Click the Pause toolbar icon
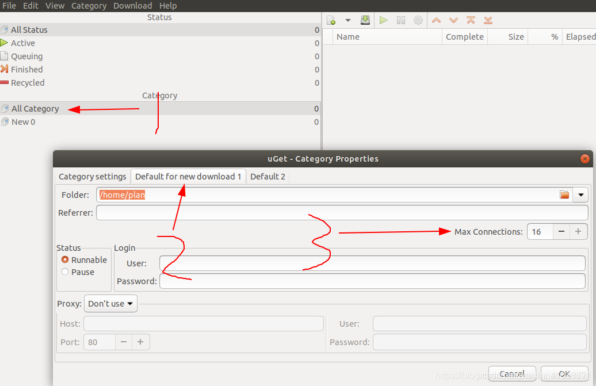The image size is (596, 386). [401, 20]
